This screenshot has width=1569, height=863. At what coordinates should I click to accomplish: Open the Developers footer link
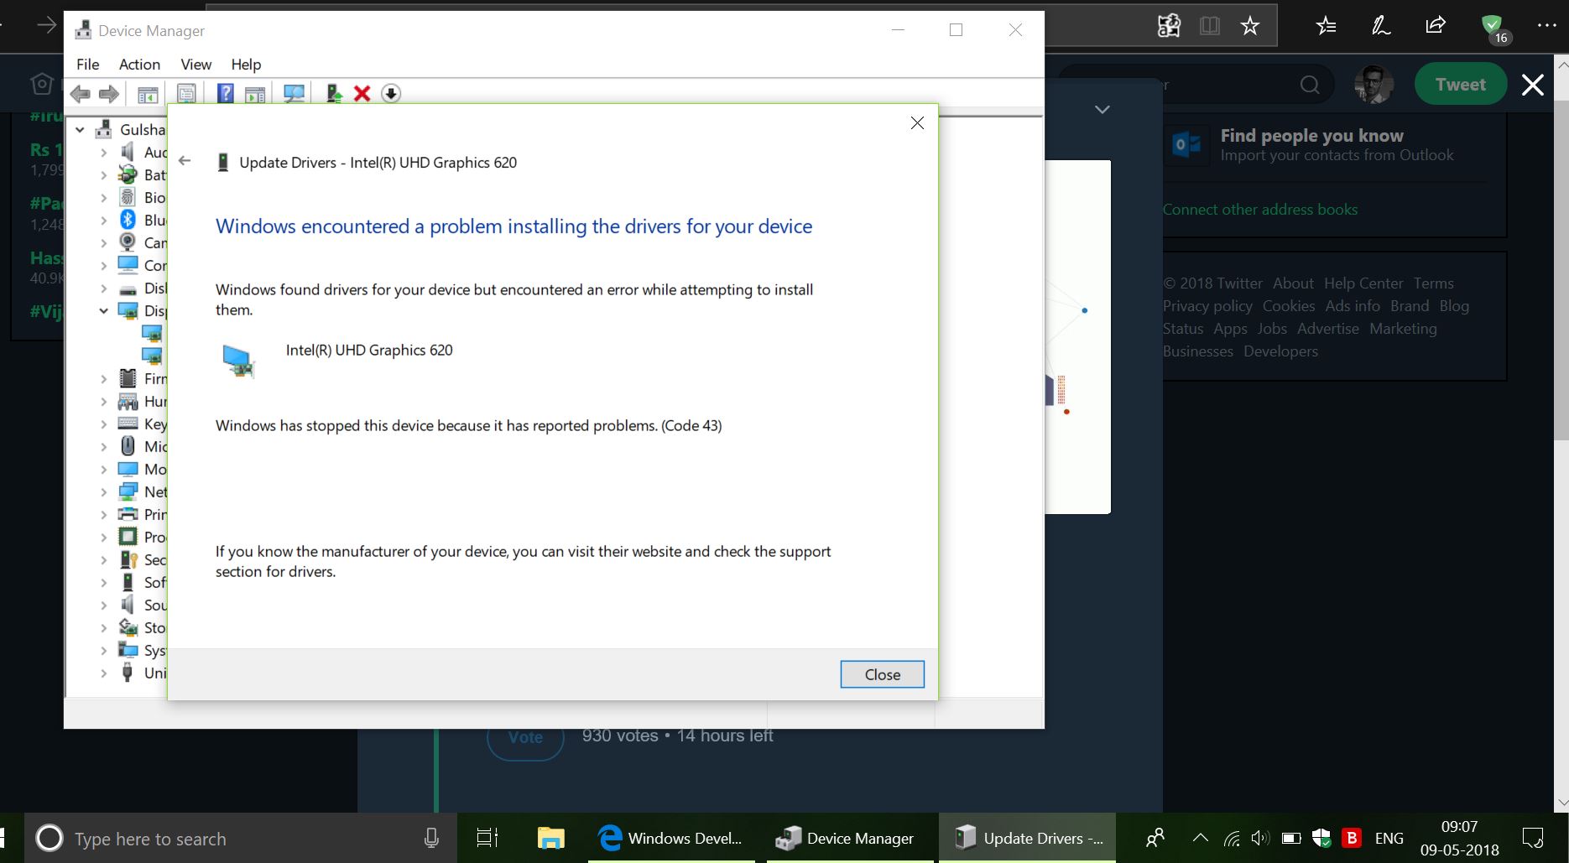pyautogui.click(x=1280, y=351)
